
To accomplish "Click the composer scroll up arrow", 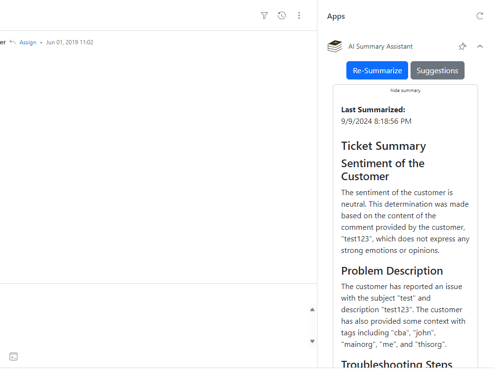I will 312,310.
